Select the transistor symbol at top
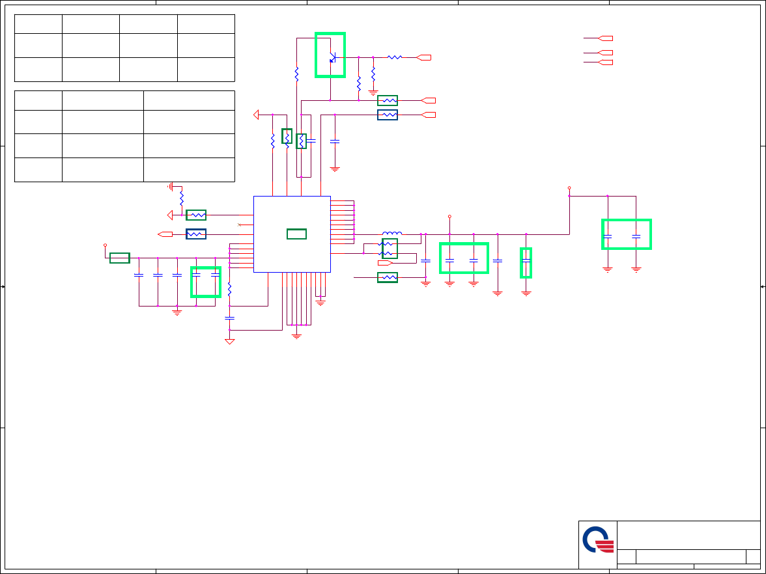 click(x=332, y=57)
